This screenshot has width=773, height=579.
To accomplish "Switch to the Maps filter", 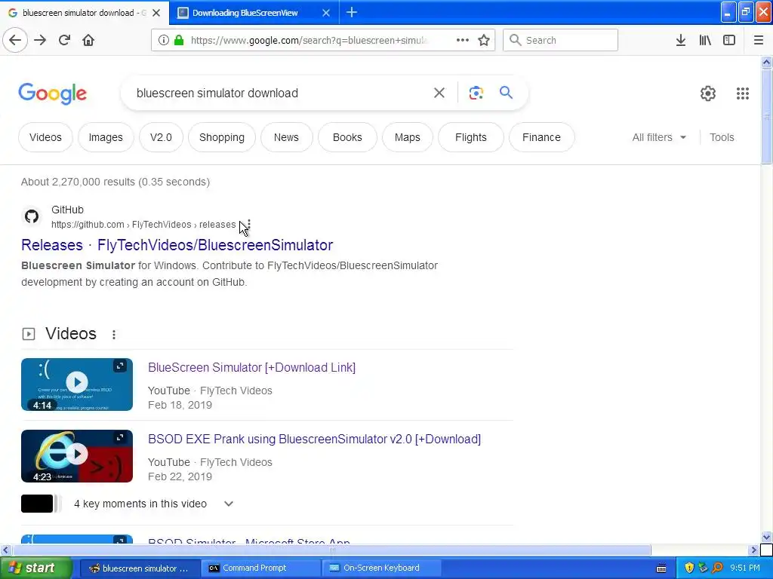I will tap(407, 137).
